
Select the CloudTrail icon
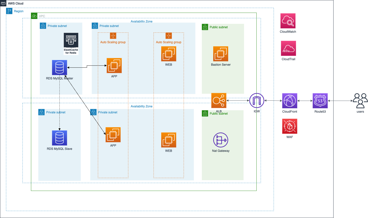click(288, 48)
